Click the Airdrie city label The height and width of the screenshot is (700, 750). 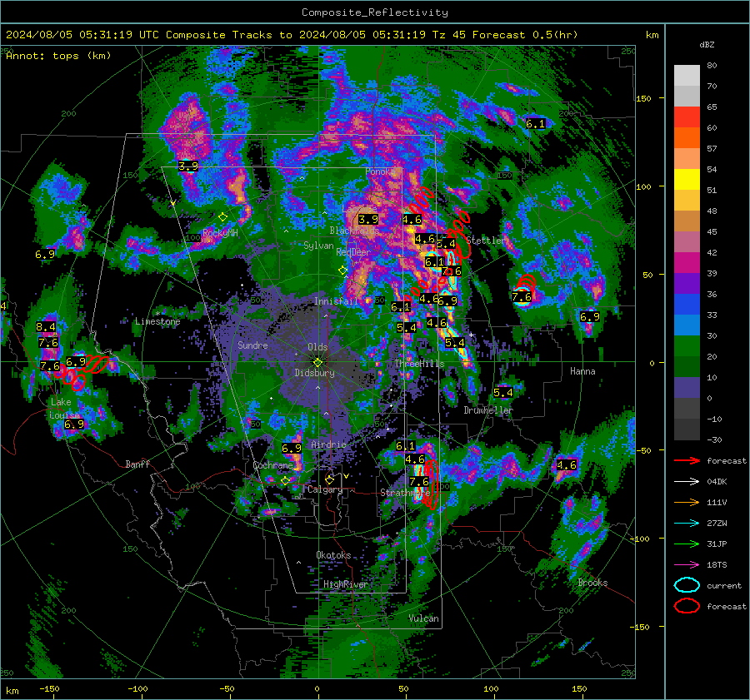click(328, 444)
